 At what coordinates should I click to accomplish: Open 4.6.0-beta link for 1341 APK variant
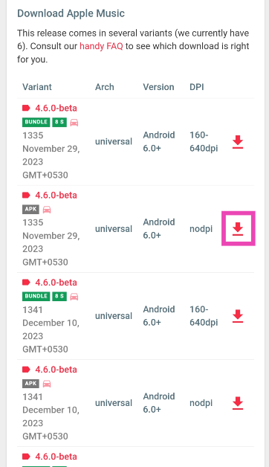pos(56,370)
